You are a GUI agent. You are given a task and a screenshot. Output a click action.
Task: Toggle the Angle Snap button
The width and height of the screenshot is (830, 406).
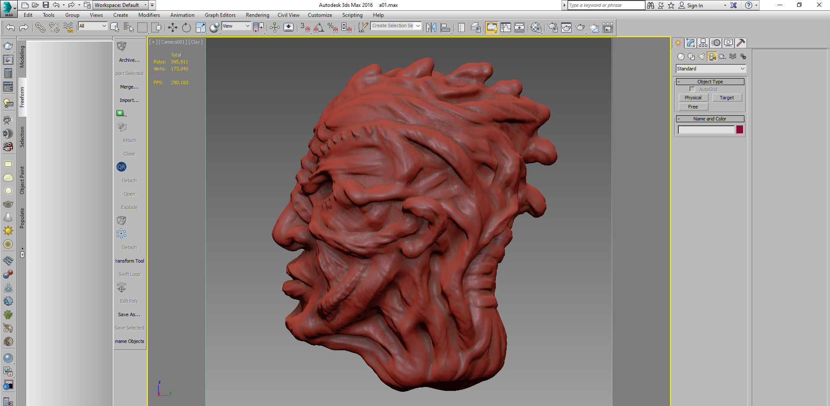click(x=319, y=28)
